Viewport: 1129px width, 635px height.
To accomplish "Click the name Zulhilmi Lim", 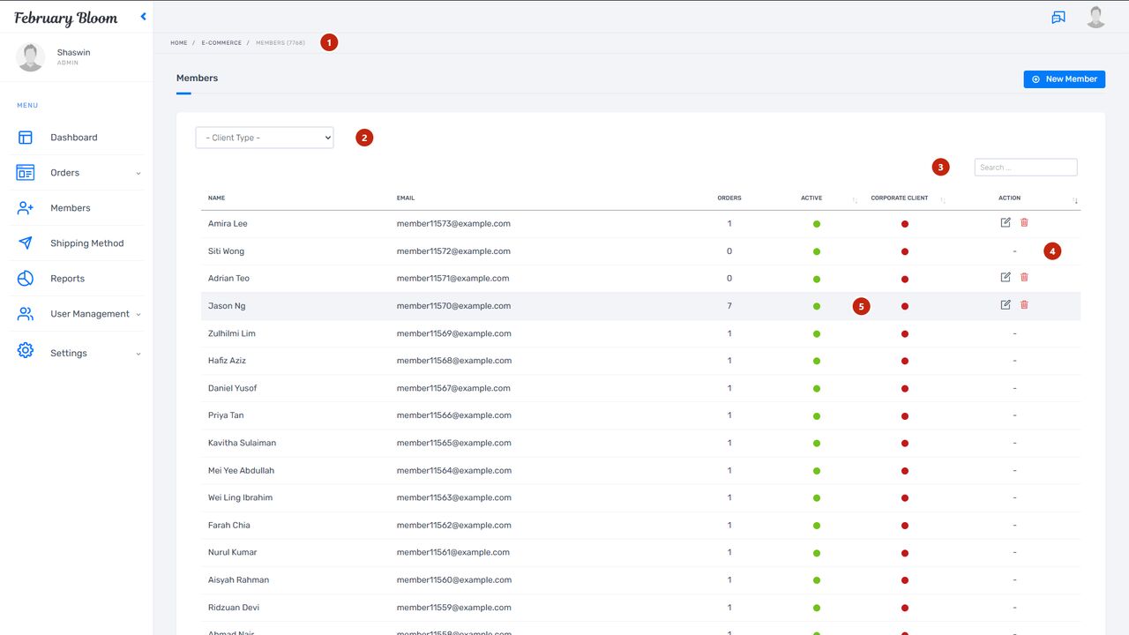I will point(232,333).
